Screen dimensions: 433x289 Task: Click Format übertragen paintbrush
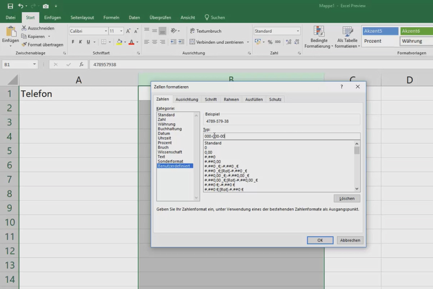[24, 45]
